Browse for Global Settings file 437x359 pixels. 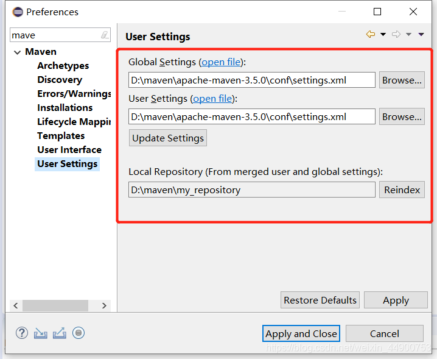point(402,80)
